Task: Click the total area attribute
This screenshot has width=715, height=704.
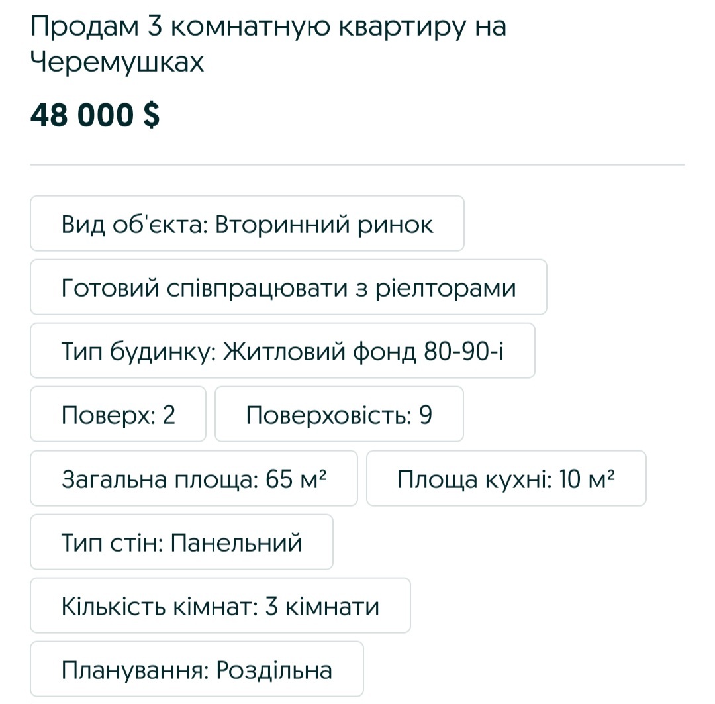Action: point(193,478)
